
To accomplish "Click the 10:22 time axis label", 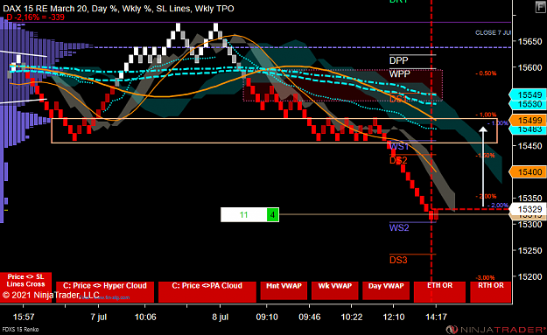I will point(352,318).
